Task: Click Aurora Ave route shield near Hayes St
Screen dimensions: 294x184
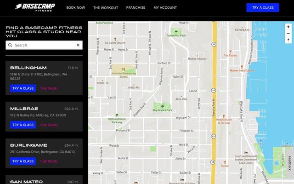Action: point(214,45)
